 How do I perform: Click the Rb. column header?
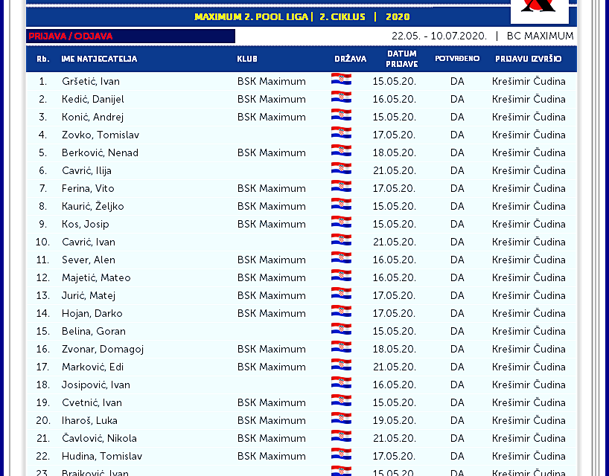[42, 59]
